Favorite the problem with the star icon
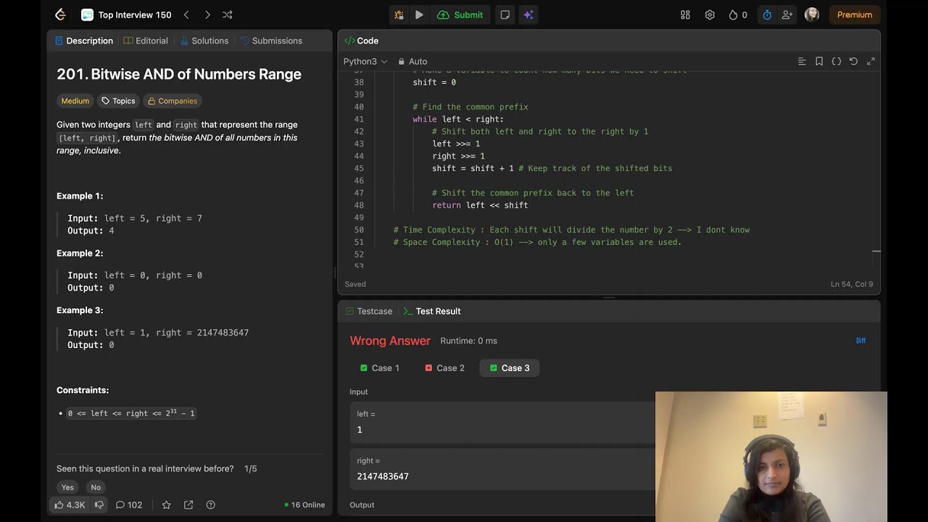This screenshot has height=522, width=928. (x=166, y=505)
